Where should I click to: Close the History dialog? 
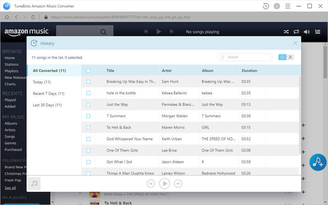(295, 43)
